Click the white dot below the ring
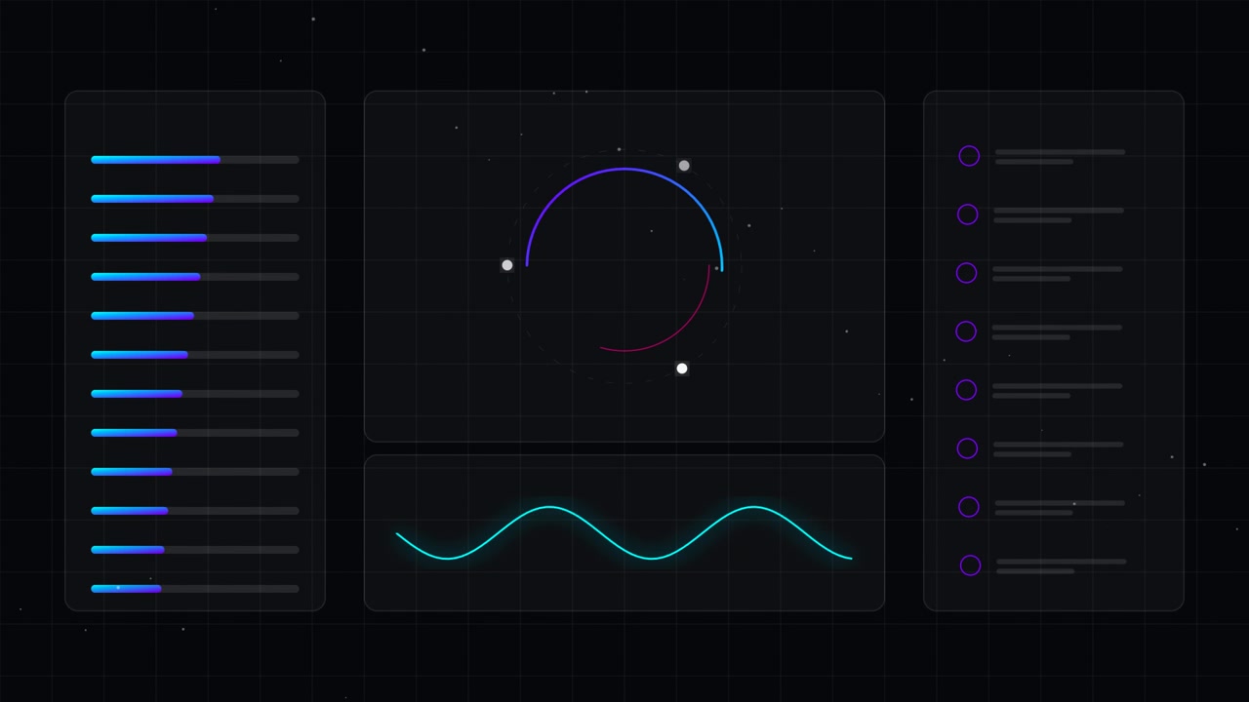 tap(682, 369)
